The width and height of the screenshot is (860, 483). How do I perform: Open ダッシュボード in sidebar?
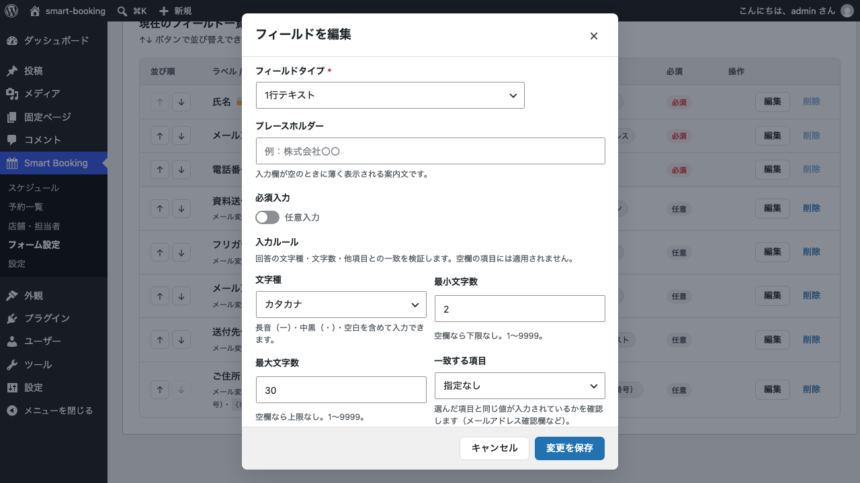(x=54, y=40)
